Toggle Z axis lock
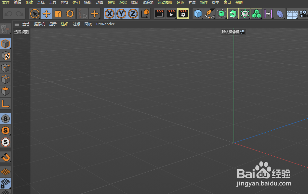The image size is (308, 194). point(133,14)
